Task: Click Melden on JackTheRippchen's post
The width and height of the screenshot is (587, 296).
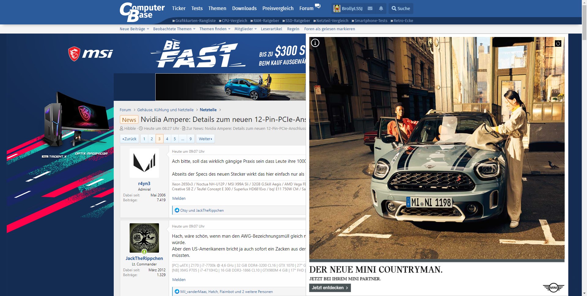Action: [x=179, y=280]
